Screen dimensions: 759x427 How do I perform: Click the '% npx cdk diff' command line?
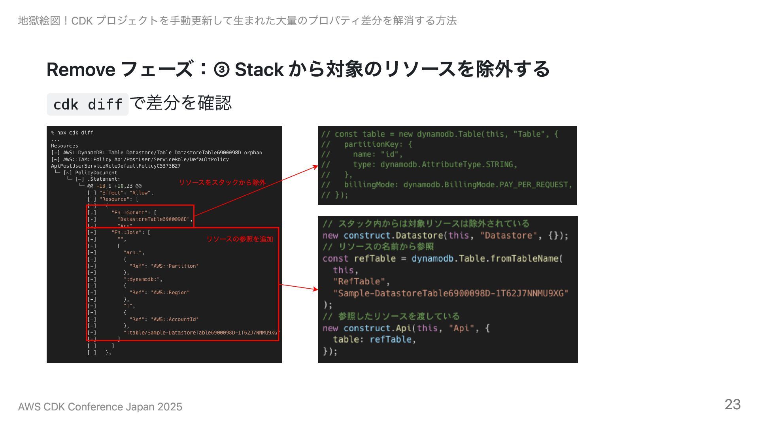pyautogui.click(x=72, y=132)
